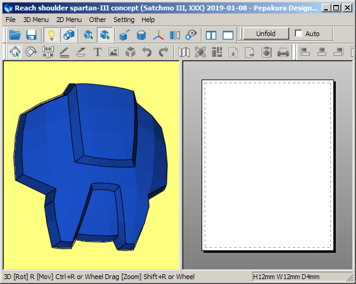The height and width of the screenshot is (284, 356).
Task: Click the arrange parts blocks icon
Action: tap(217, 52)
